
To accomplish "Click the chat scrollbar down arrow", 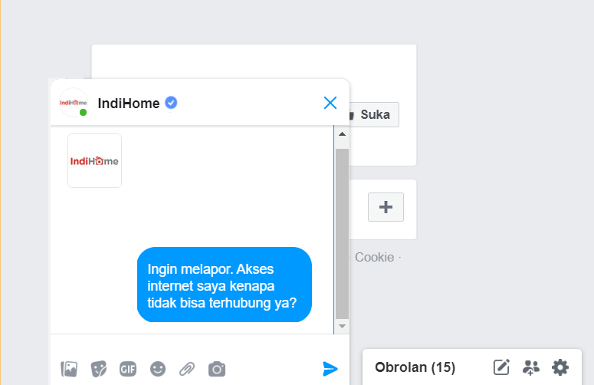I will [x=342, y=326].
